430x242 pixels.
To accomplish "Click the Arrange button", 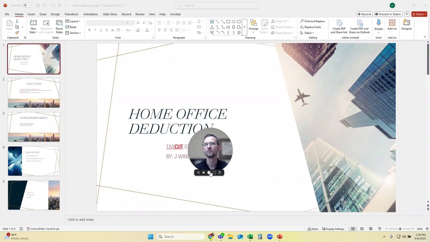I will coord(254,27).
